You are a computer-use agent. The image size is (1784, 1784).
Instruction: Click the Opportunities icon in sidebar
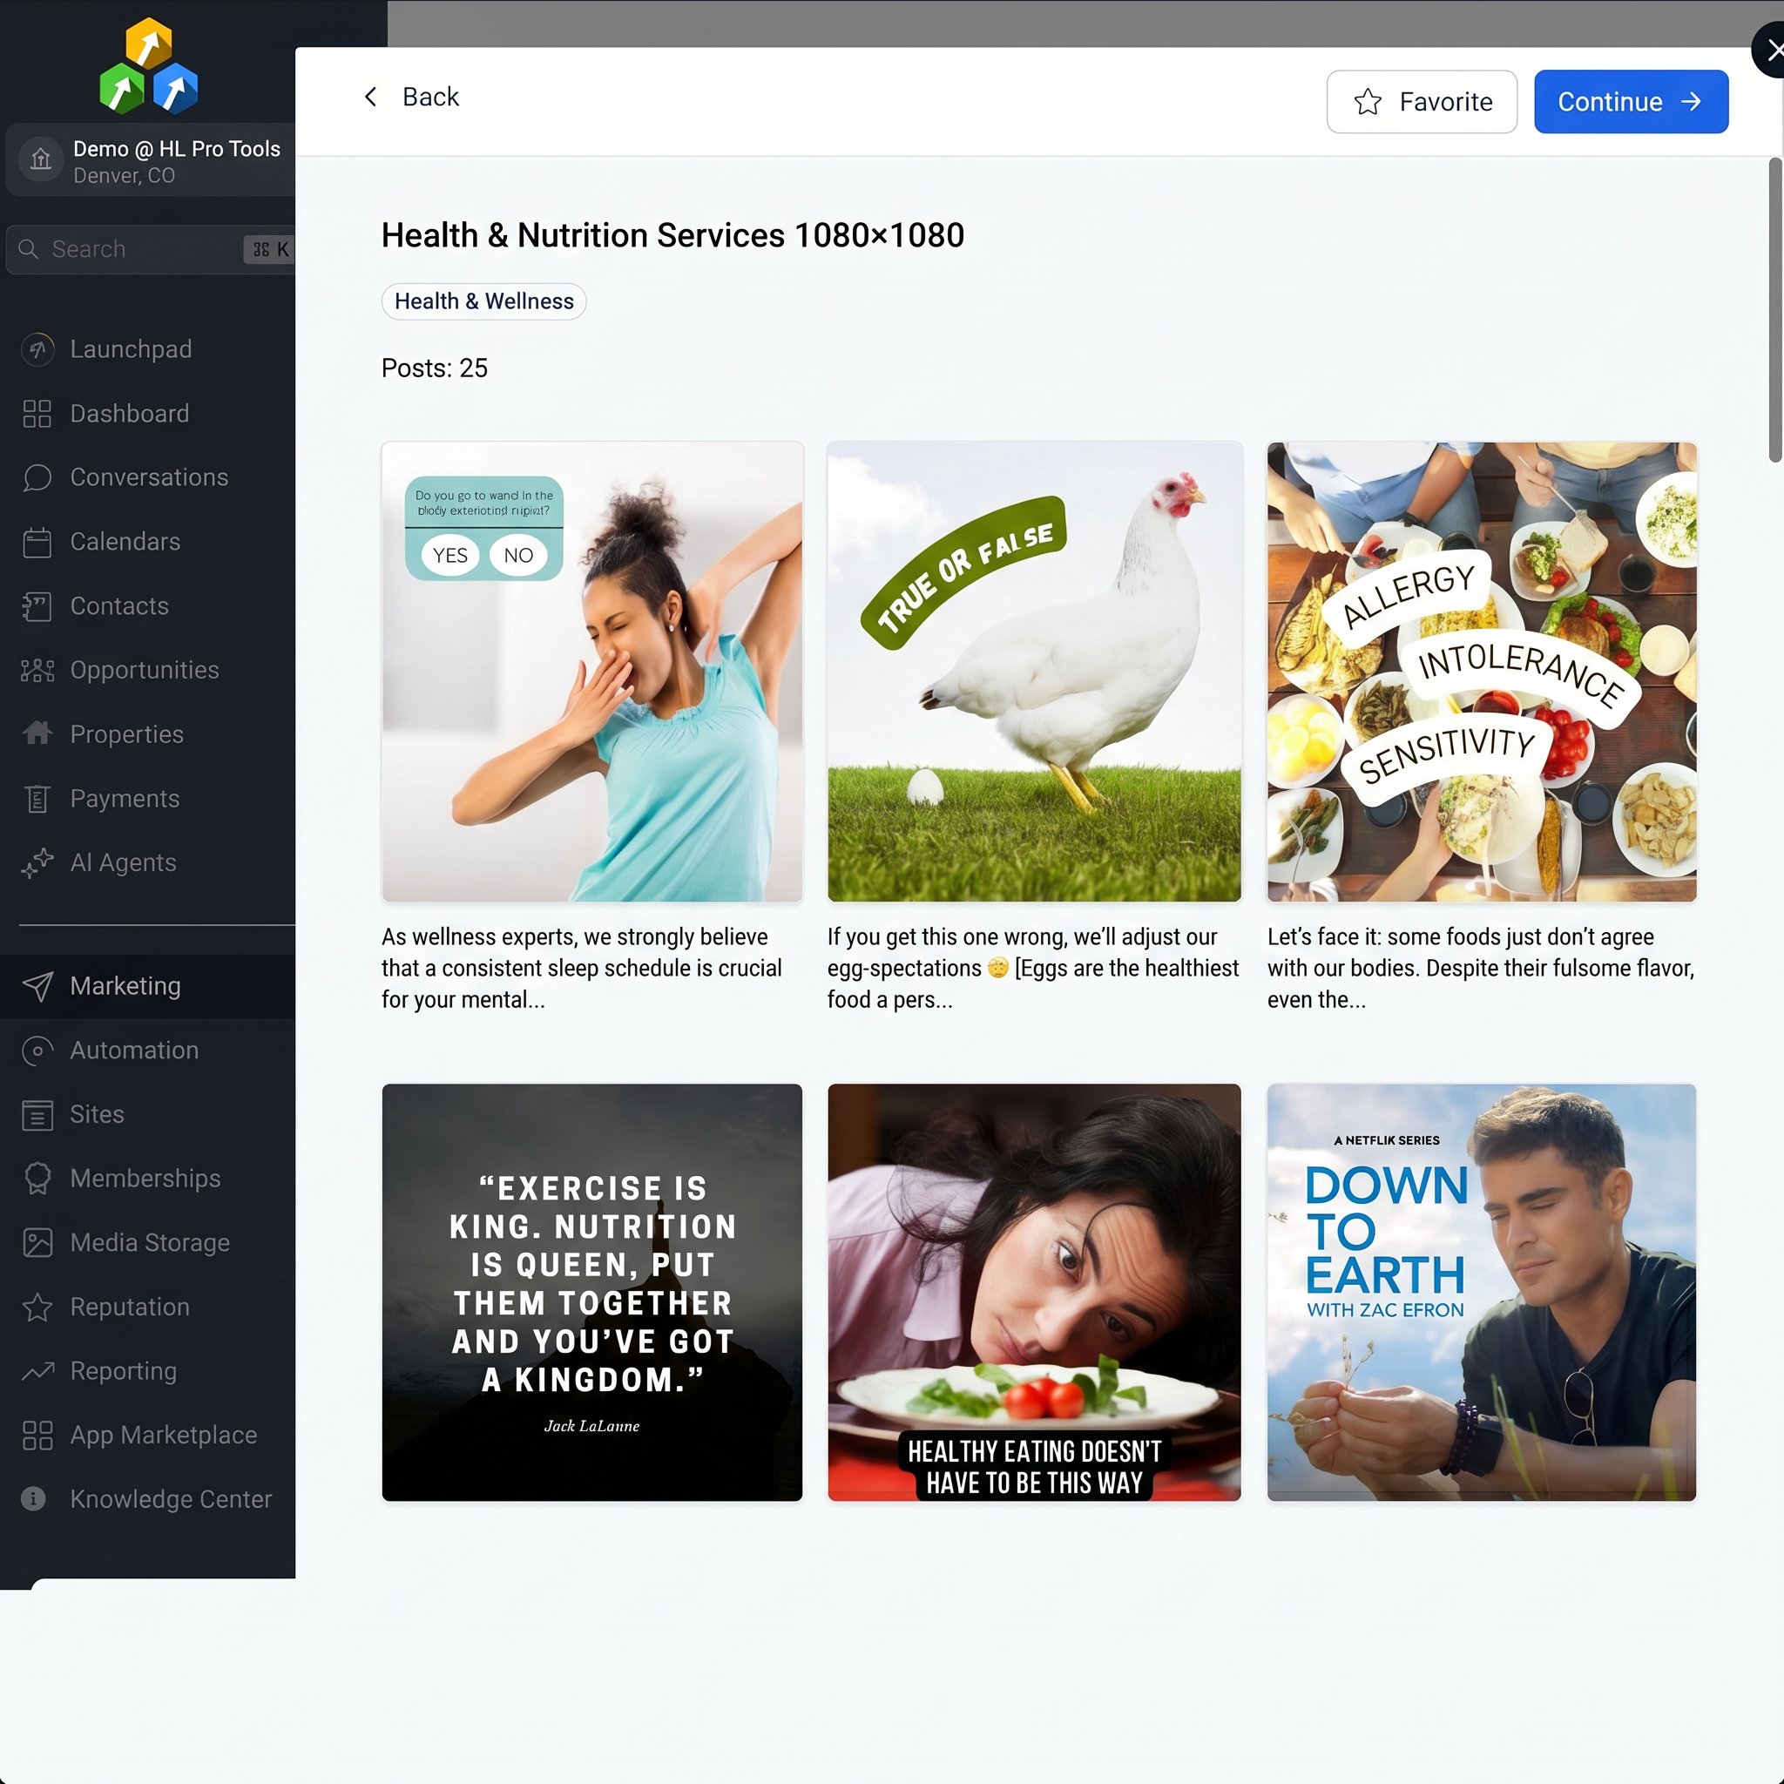coord(37,671)
